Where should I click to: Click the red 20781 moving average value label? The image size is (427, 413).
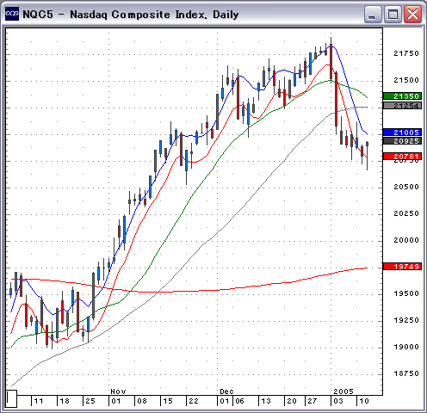[x=402, y=157]
